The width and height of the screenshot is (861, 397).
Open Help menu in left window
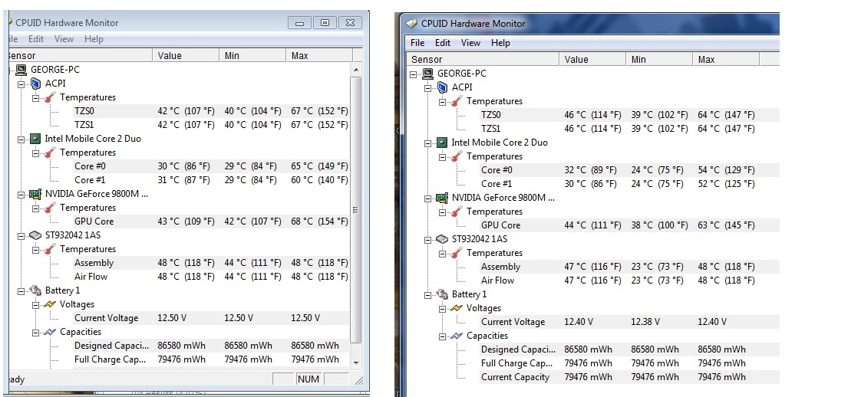[94, 39]
